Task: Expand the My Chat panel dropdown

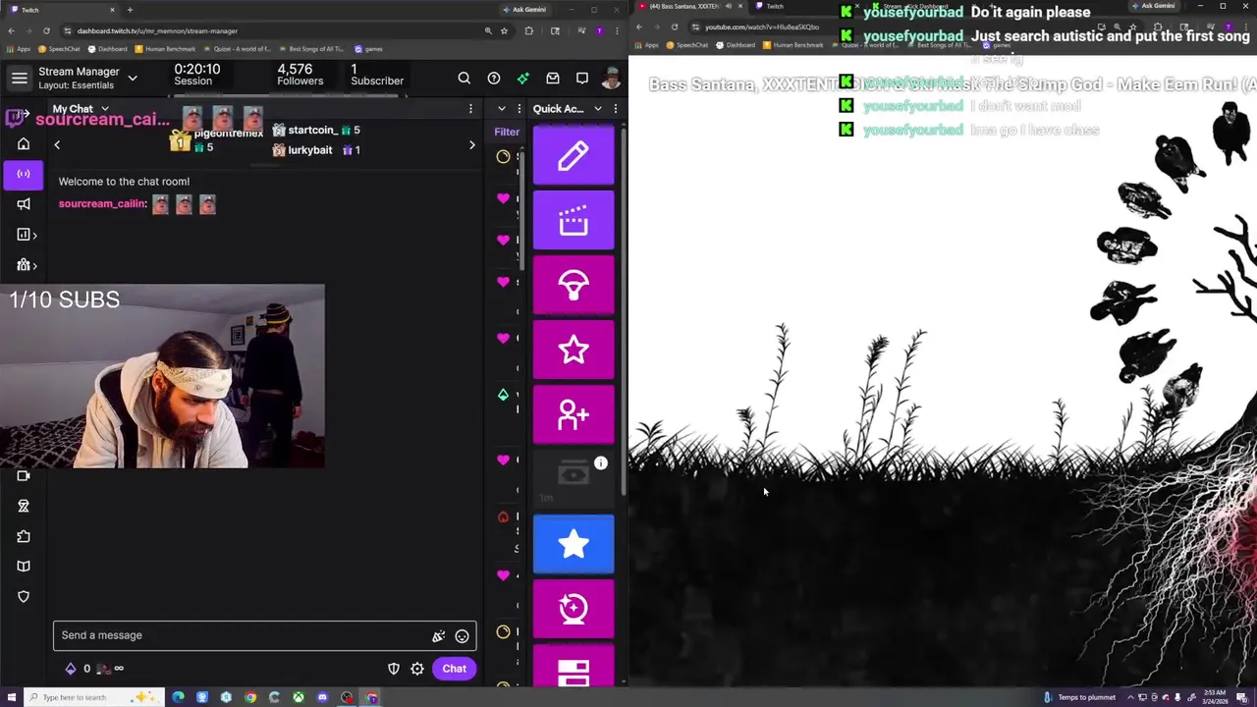Action: (105, 109)
